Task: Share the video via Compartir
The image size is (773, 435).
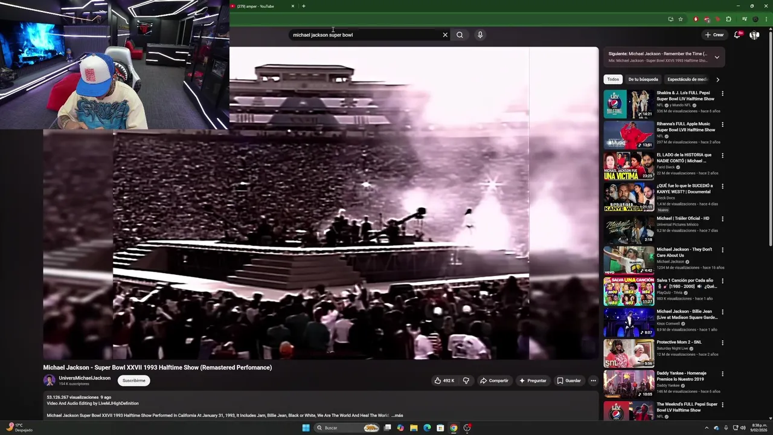Action: click(494, 381)
